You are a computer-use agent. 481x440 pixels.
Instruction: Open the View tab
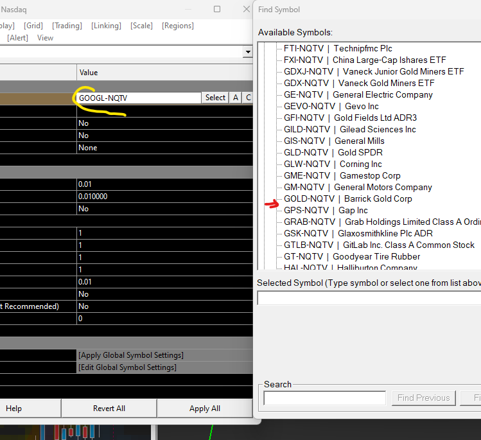coord(45,38)
